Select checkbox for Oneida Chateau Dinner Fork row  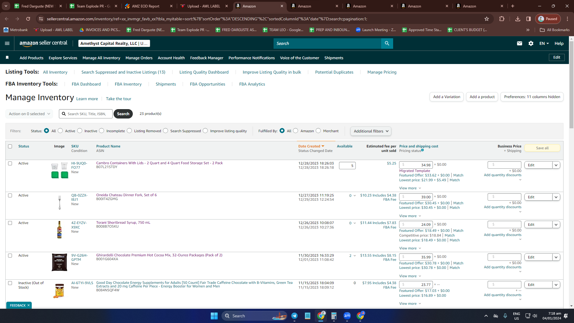tap(10, 195)
